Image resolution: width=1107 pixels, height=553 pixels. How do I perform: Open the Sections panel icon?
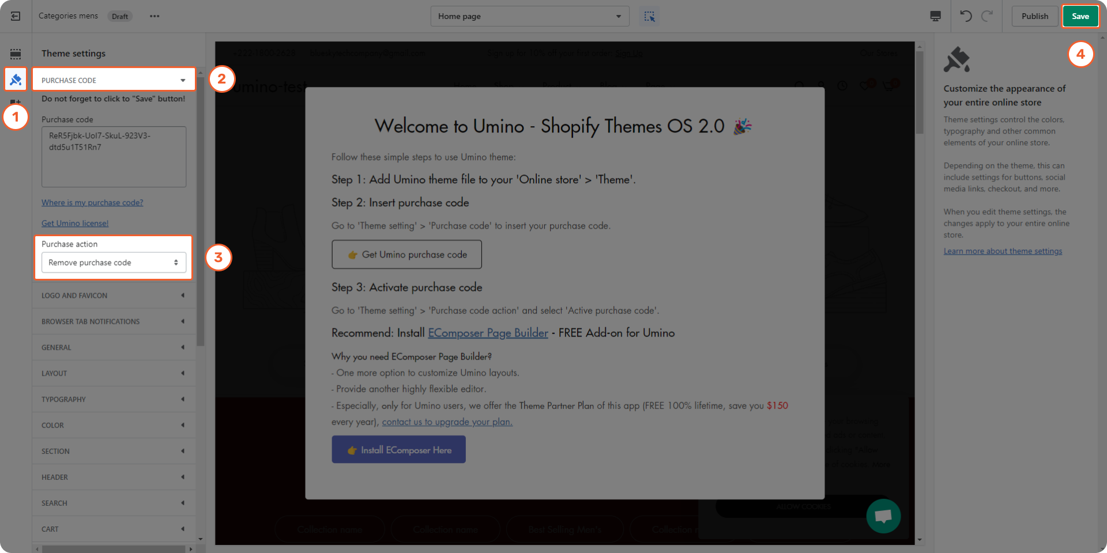click(x=16, y=54)
